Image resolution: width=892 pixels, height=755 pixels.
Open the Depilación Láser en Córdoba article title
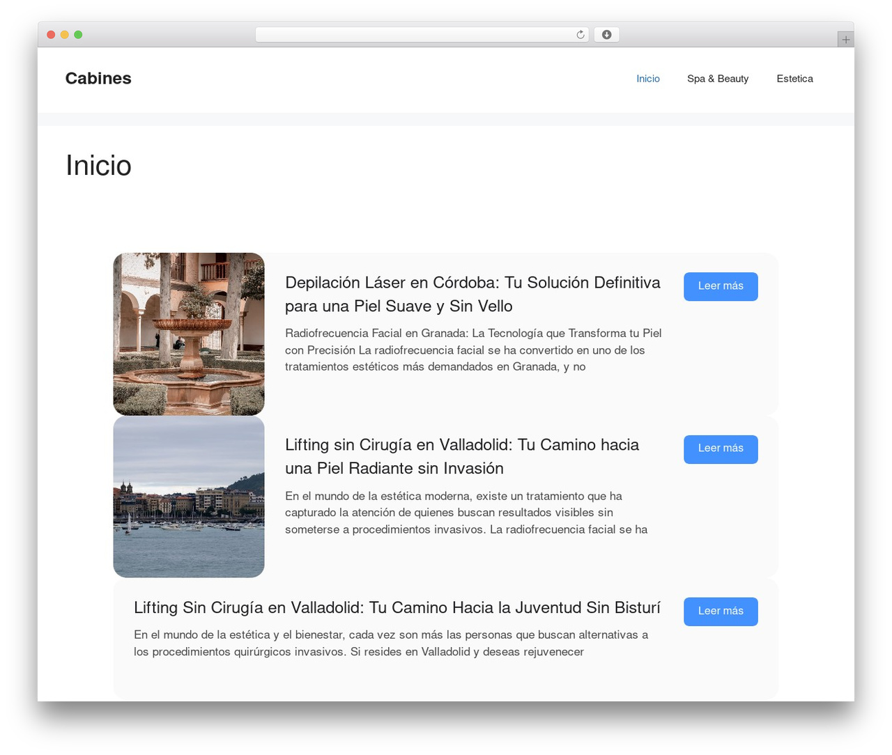point(472,294)
